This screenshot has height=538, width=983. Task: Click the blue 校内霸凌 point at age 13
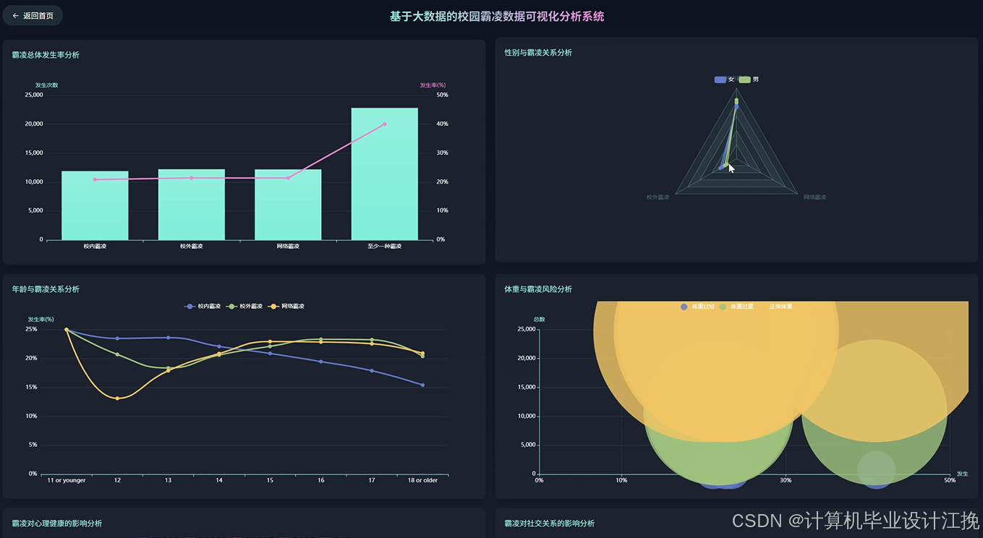coord(168,338)
